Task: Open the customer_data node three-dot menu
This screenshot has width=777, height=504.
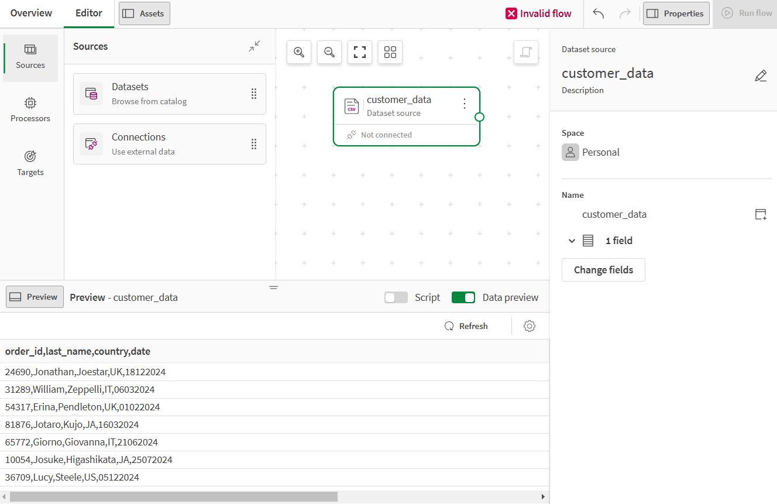Action: coord(465,104)
